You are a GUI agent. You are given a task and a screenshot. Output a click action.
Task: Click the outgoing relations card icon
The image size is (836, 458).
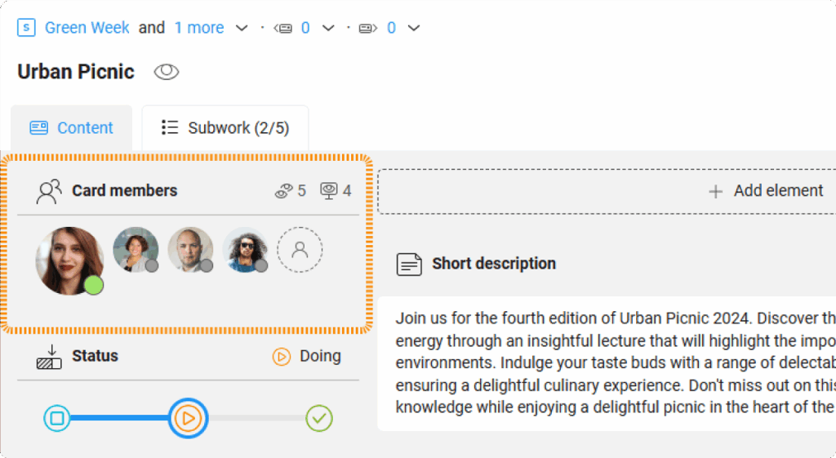point(368,29)
